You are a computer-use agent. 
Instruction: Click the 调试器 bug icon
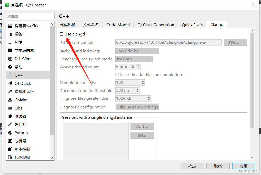(10, 116)
